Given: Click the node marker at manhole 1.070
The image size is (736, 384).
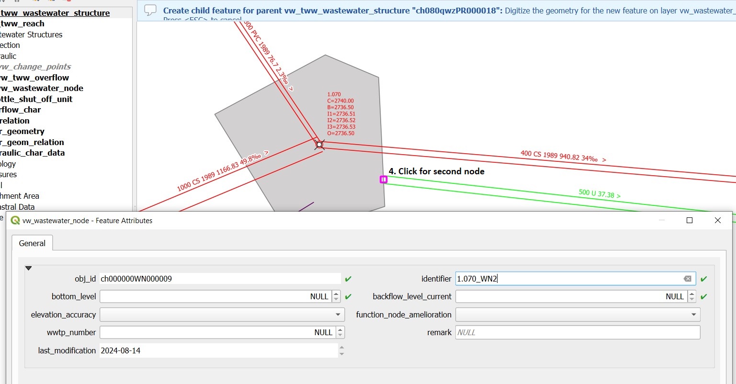Looking at the screenshot, I should pos(319,144).
